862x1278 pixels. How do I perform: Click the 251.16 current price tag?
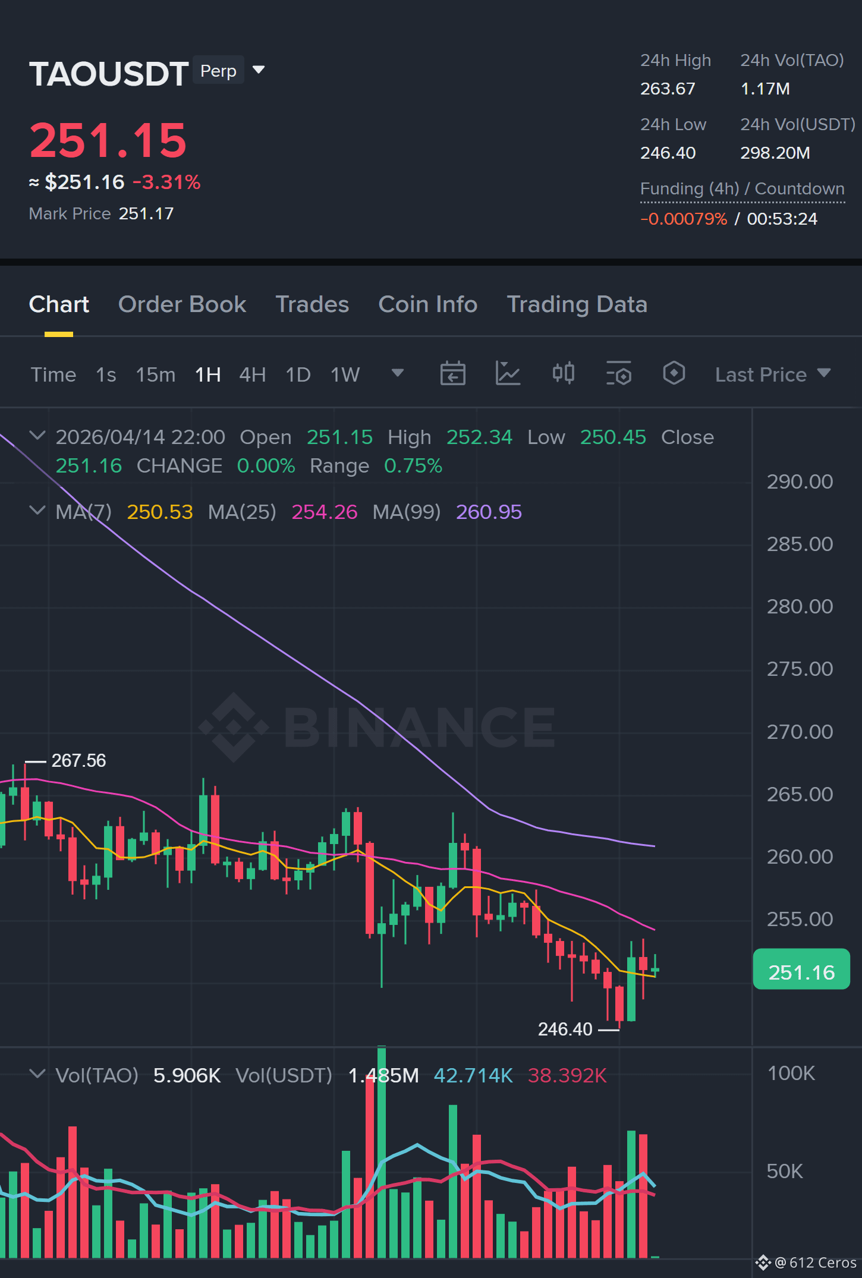(801, 972)
